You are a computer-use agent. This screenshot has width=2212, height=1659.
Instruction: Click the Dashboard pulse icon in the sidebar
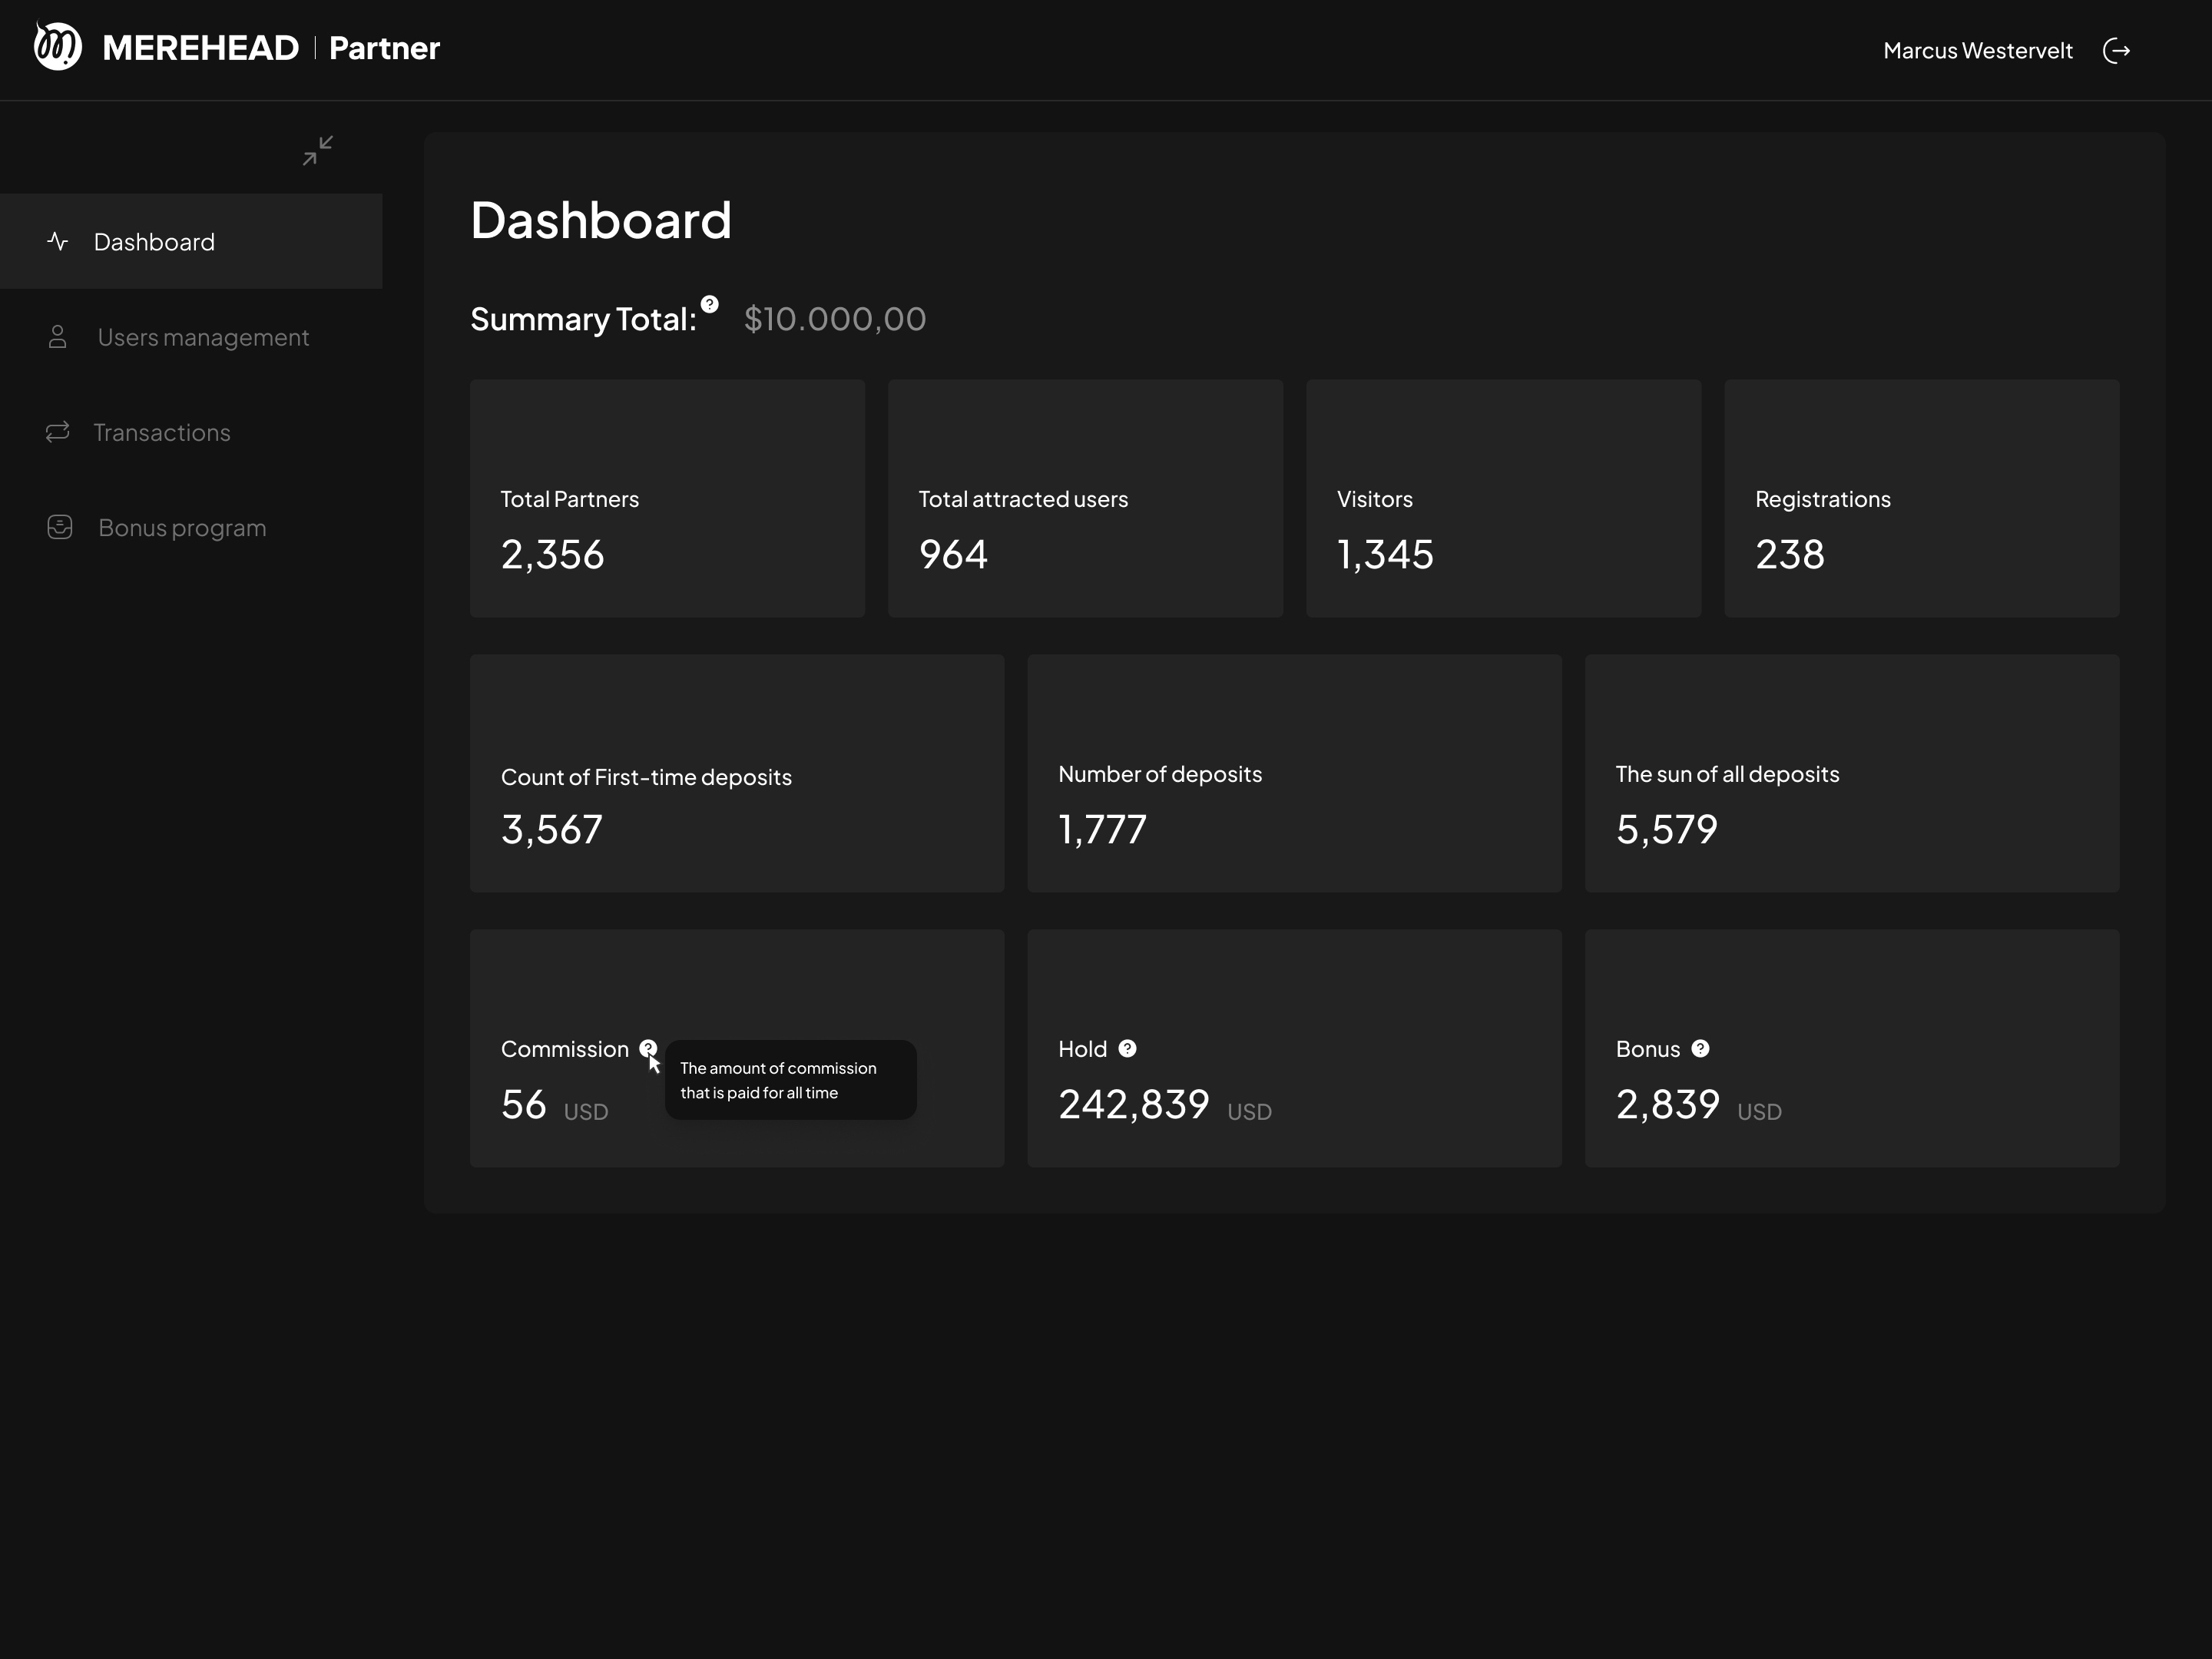coord(58,242)
